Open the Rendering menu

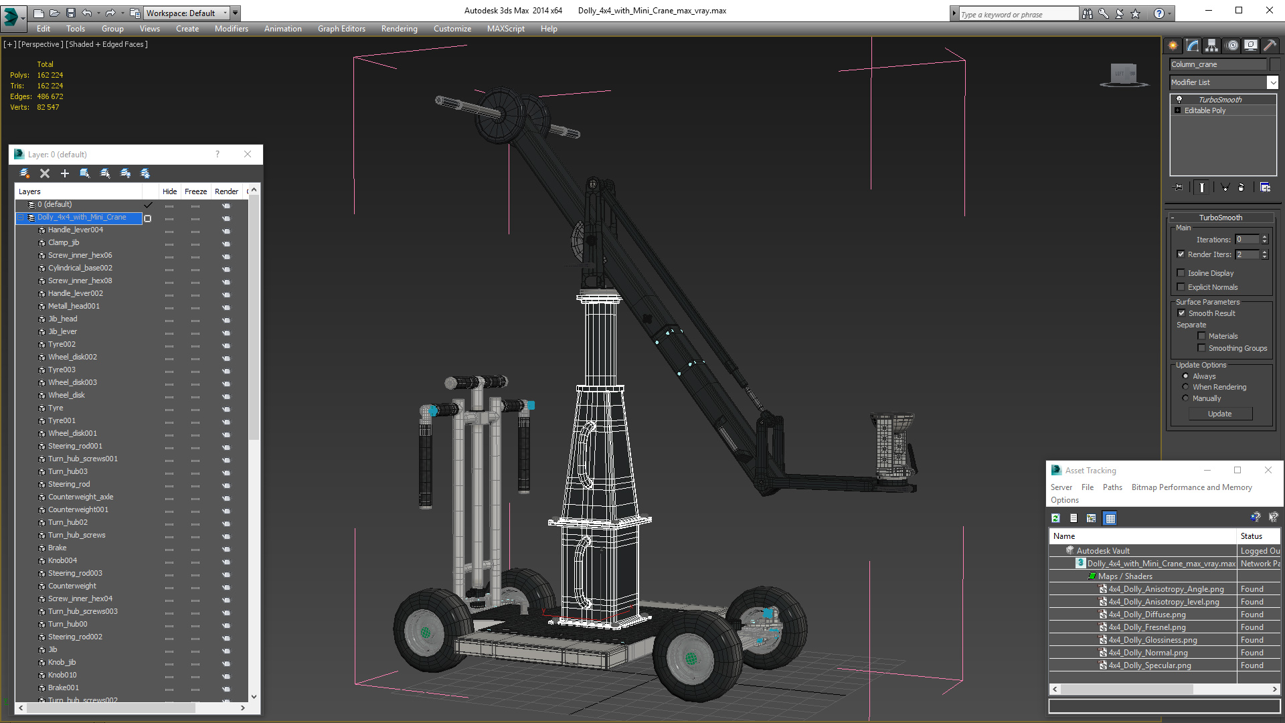(399, 29)
